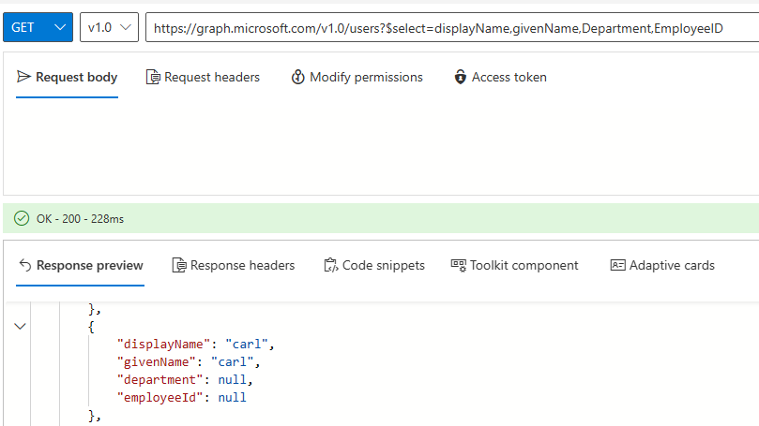Click the Access token lock icon
Viewport: 759px width, 426px height.
(x=461, y=77)
